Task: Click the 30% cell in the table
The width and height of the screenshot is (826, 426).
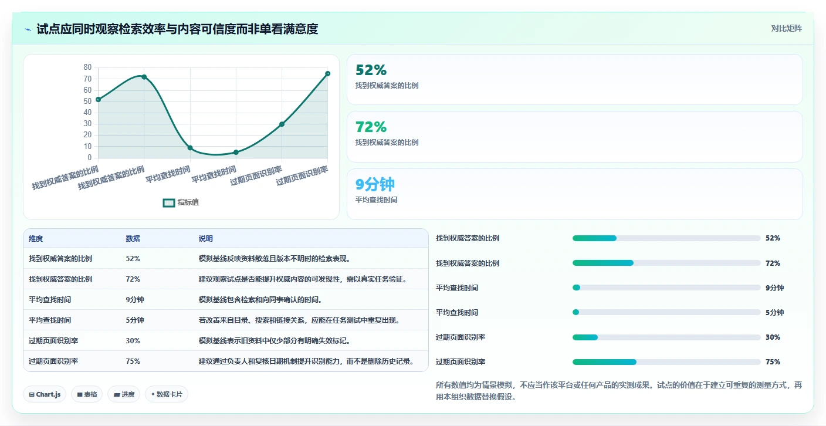Action: point(133,341)
